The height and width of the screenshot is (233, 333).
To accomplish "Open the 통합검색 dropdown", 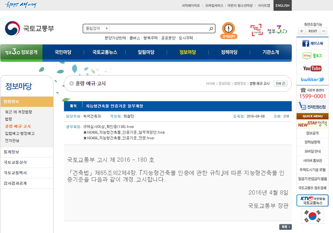I will pos(97,29).
